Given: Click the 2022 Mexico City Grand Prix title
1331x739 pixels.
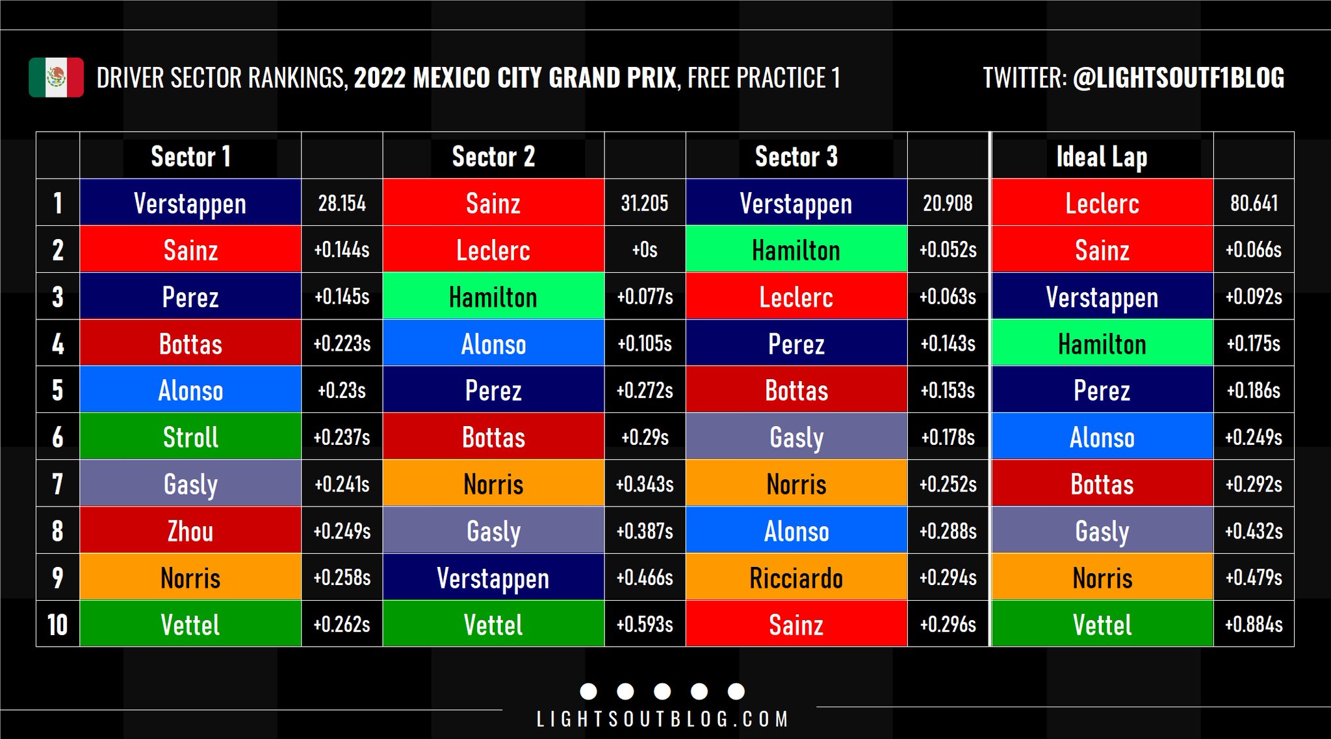Looking at the screenshot, I should coord(515,78).
